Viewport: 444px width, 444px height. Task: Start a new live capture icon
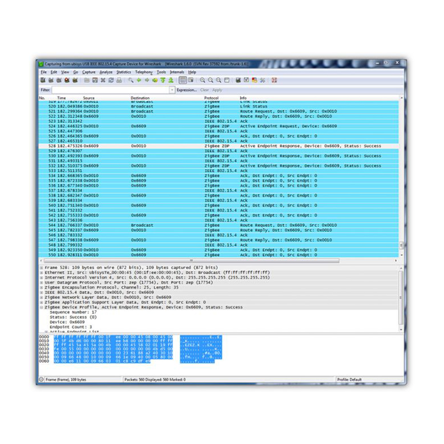pos(59,80)
